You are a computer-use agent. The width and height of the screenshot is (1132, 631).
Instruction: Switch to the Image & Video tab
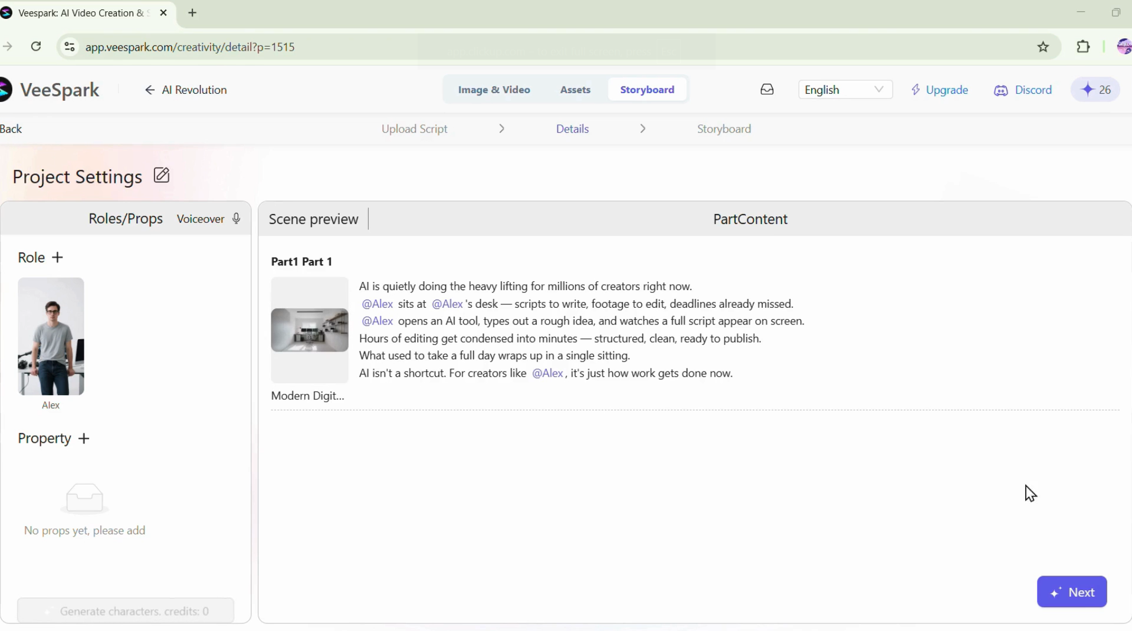494,90
